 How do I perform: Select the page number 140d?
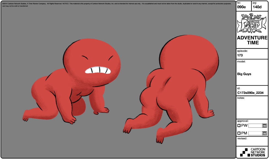[257, 7]
